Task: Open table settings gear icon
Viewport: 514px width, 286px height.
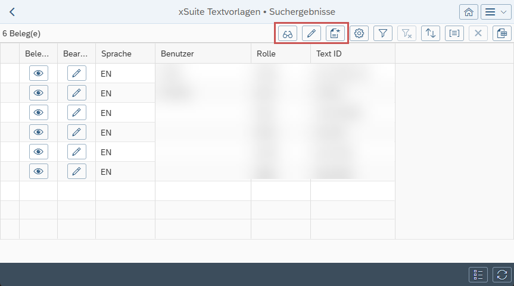Action: pos(359,33)
